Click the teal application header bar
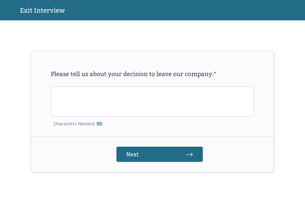Image resolution: width=305 pixels, height=203 pixels. (x=152, y=10)
